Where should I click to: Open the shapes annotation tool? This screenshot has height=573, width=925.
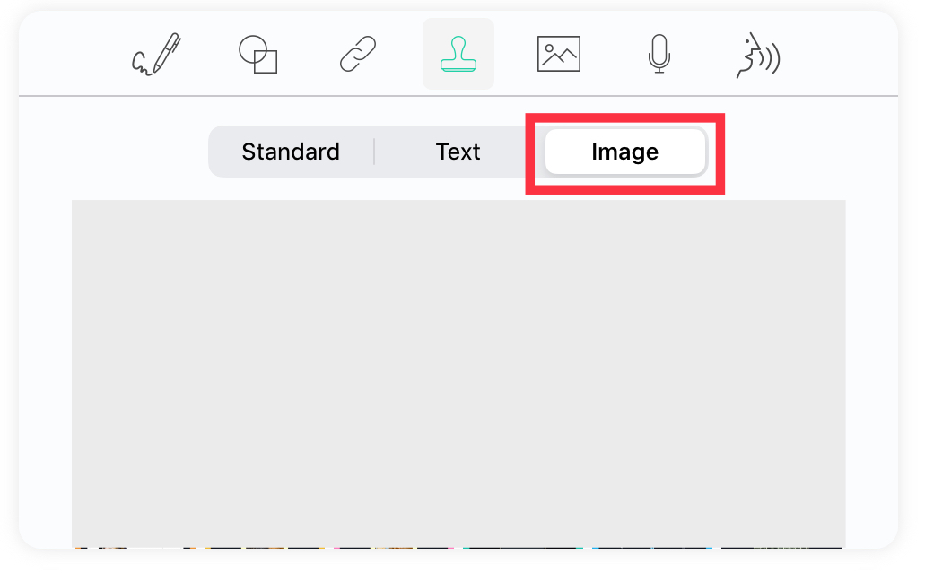pos(257,54)
